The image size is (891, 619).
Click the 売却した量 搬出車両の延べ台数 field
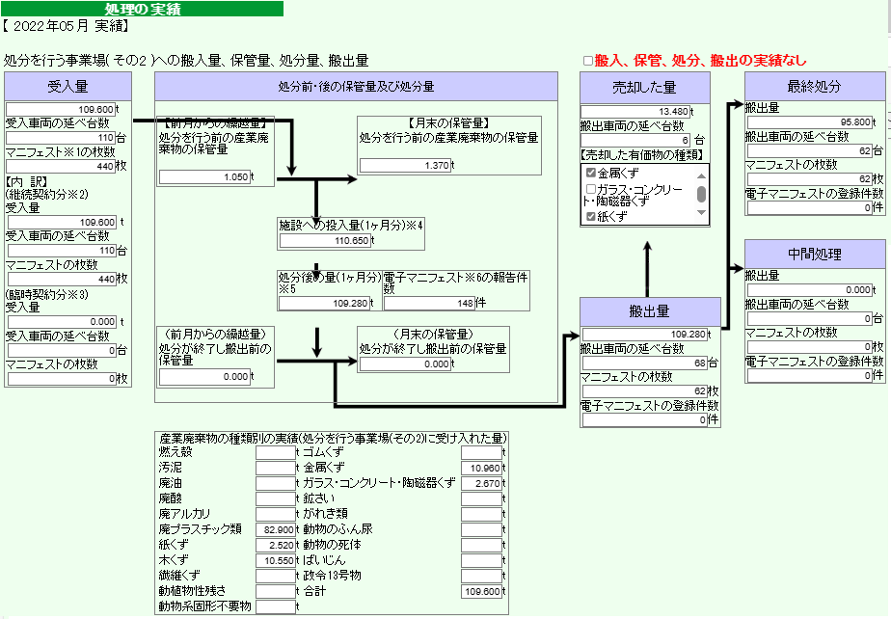pos(635,140)
